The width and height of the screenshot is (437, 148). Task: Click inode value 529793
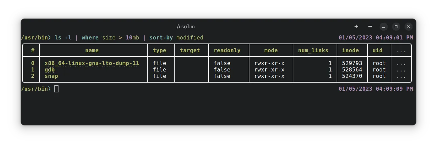352,63
